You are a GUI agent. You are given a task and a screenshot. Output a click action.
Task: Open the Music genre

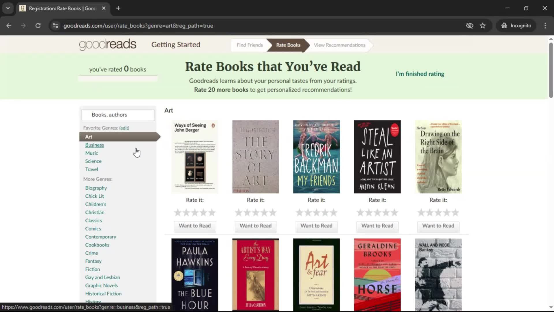pos(91,153)
